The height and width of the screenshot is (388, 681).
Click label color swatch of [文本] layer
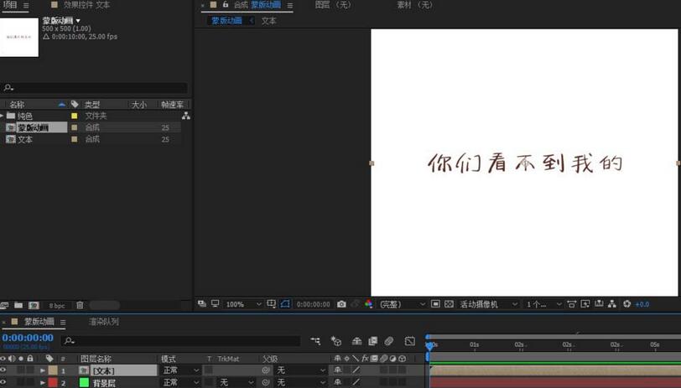click(53, 370)
